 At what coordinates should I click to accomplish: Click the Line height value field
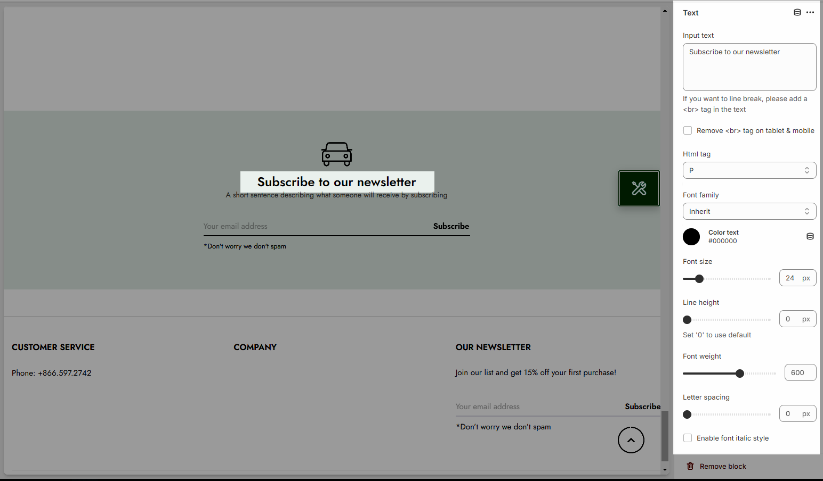click(798, 319)
